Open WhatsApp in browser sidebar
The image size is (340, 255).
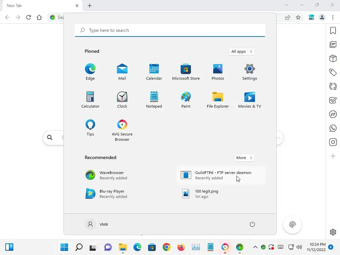(x=333, y=128)
